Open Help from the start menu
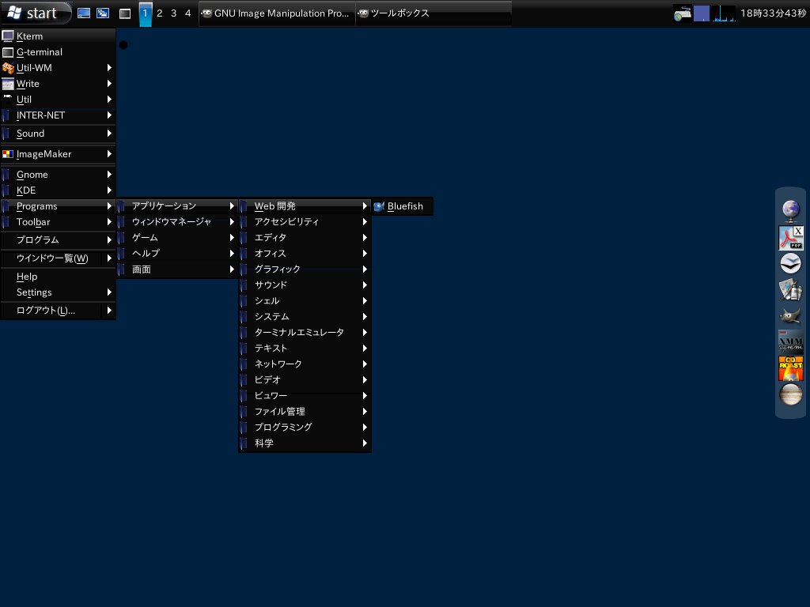 [26, 276]
